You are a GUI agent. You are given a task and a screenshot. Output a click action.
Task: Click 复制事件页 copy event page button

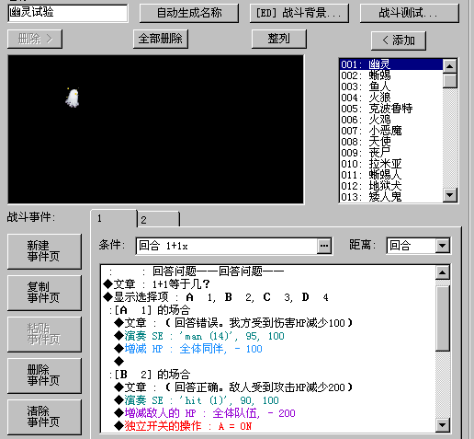[44, 293]
